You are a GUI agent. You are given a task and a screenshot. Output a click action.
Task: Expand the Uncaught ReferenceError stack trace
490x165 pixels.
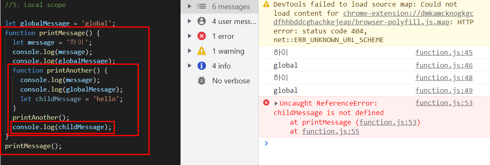click(x=276, y=103)
